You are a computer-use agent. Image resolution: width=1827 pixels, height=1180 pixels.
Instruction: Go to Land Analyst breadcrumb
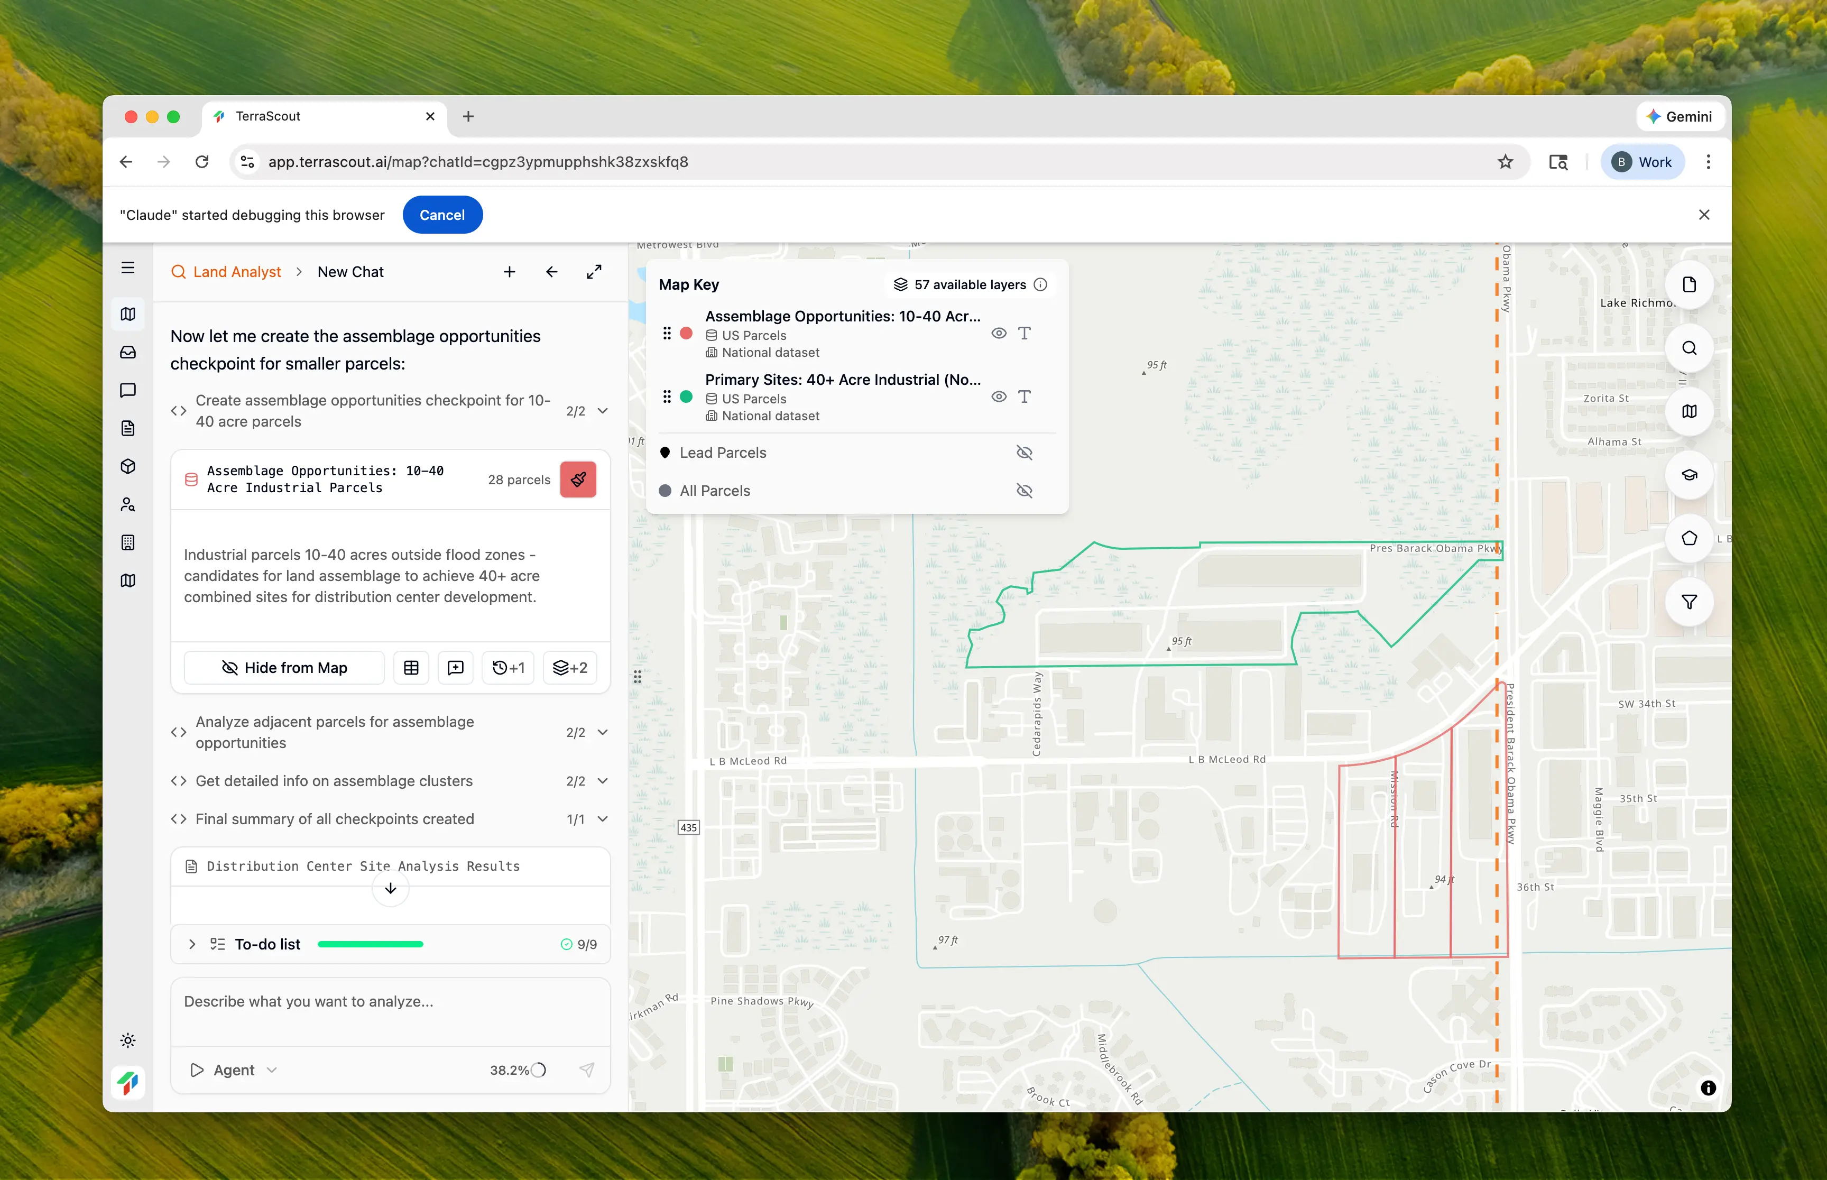coord(236,272)
